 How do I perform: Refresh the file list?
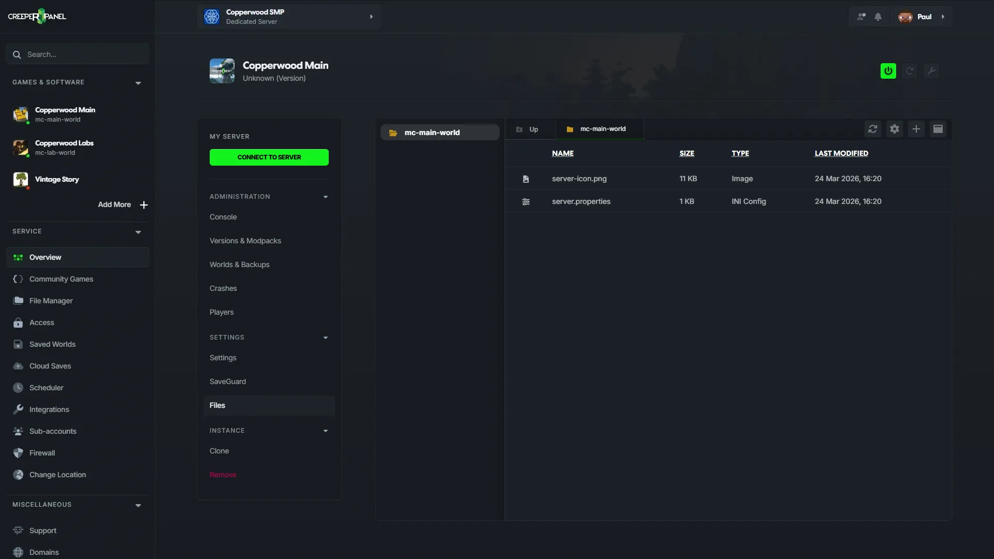coord(873,129)
